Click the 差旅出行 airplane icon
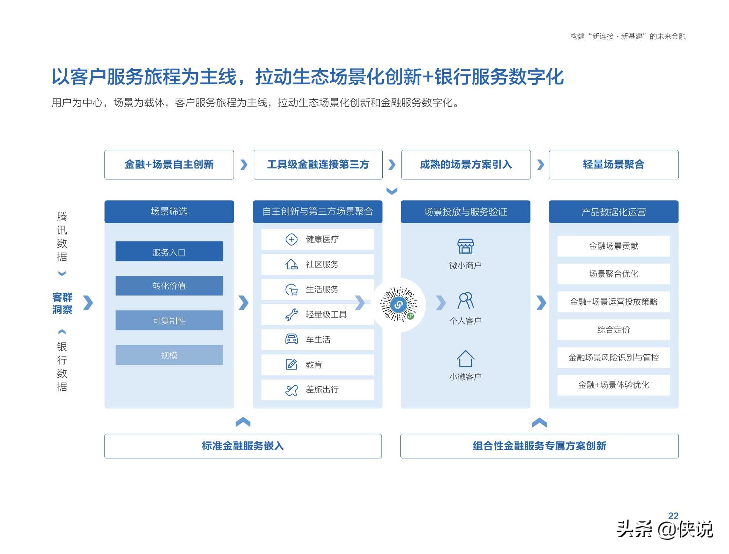 pos(292,390)
